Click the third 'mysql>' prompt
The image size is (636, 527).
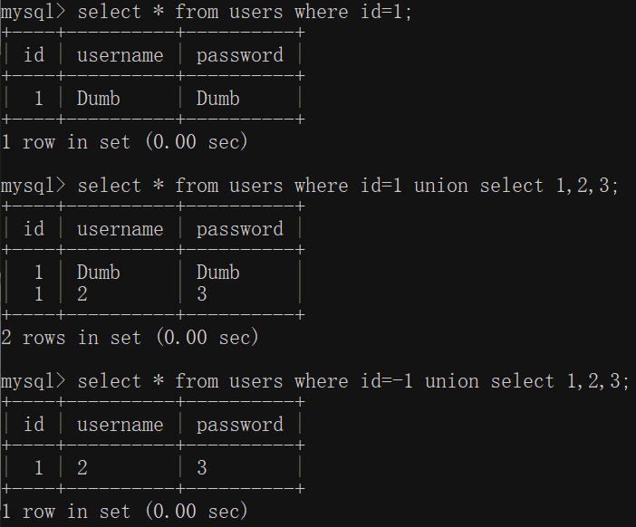33,382
